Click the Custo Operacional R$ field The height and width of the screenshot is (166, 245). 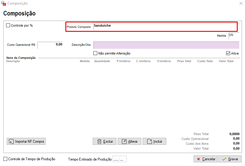pyautogui.click(x=50, y=45)
